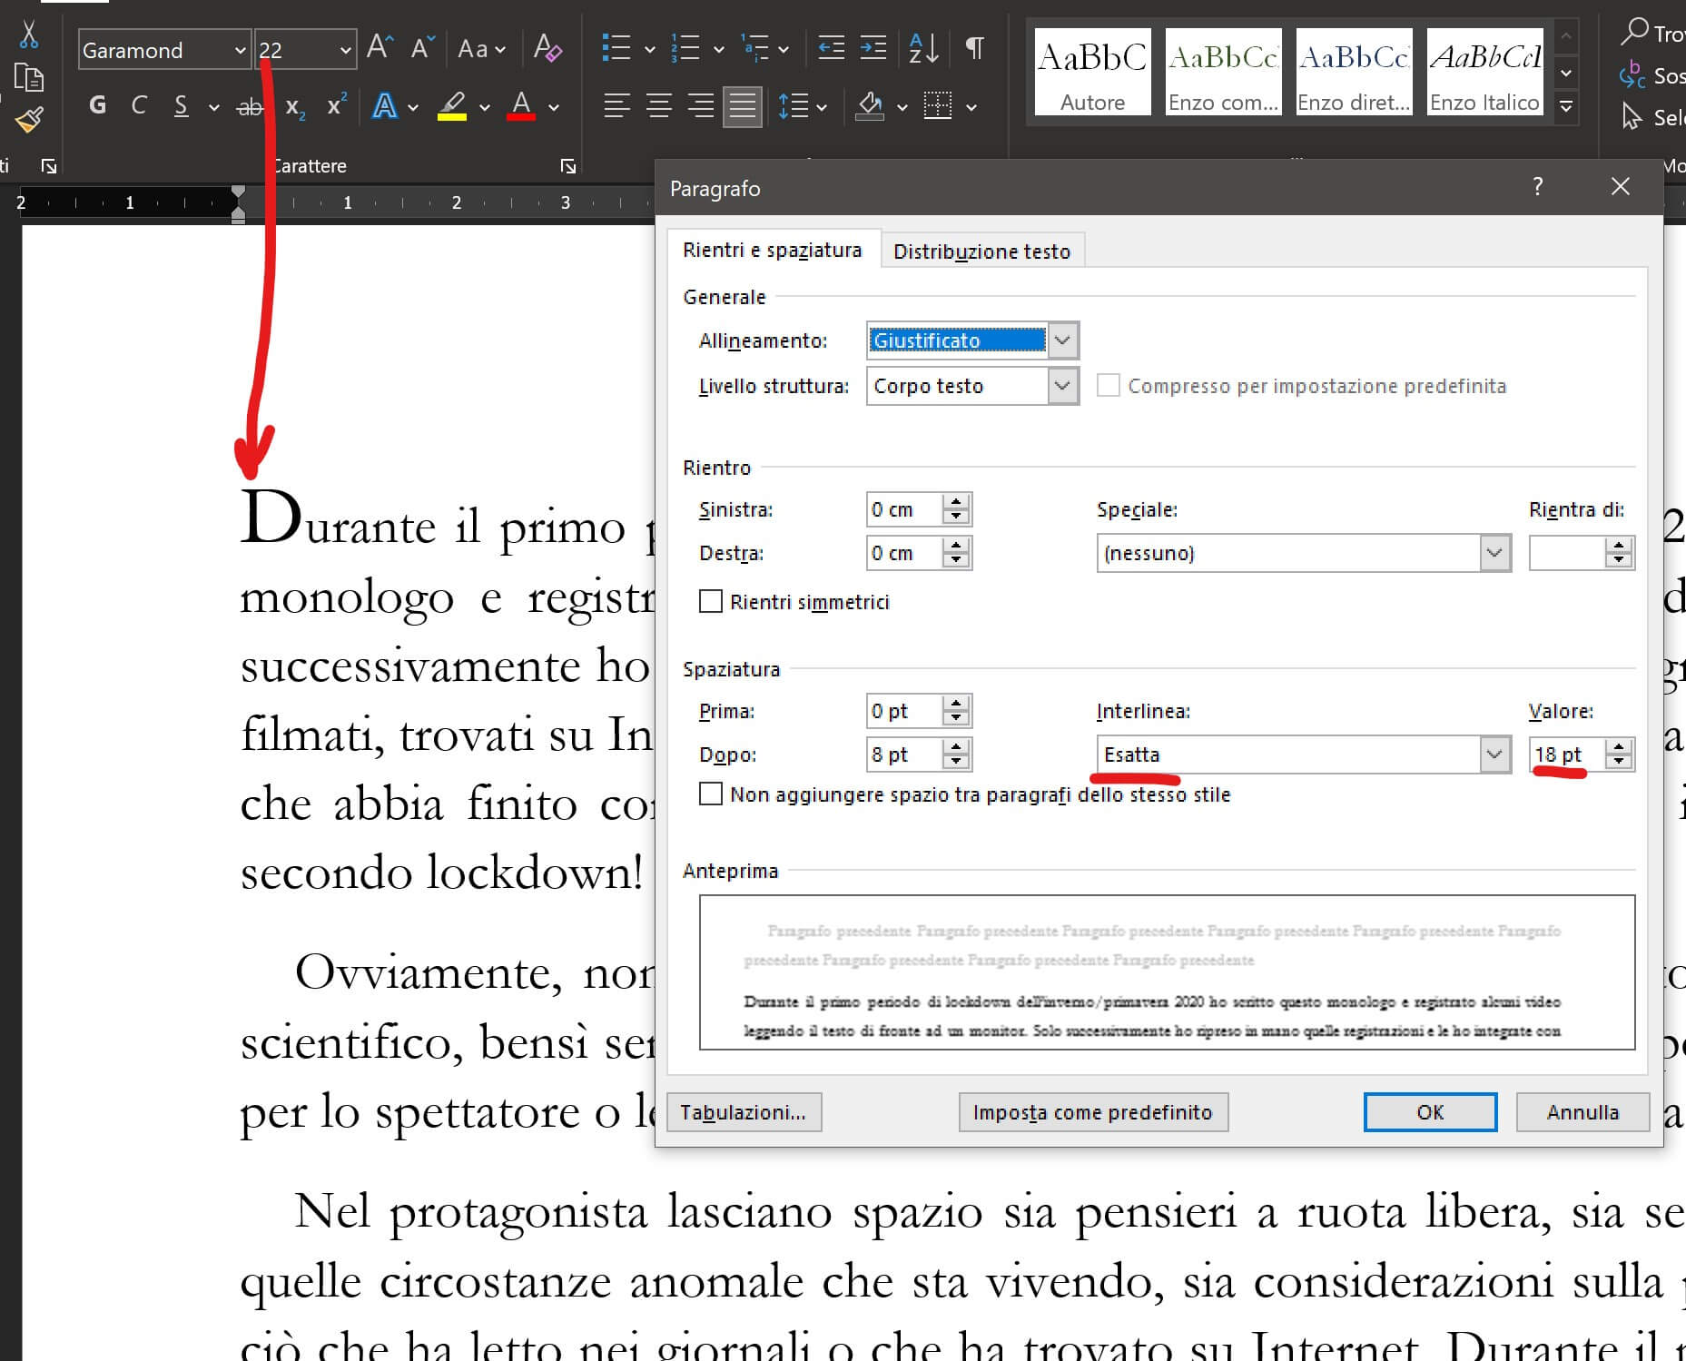This screenshot has height=1361, width=1686.
Task: Check Non aggiungere spazio tra paragrafi option
Action: [x=711, y=794]
